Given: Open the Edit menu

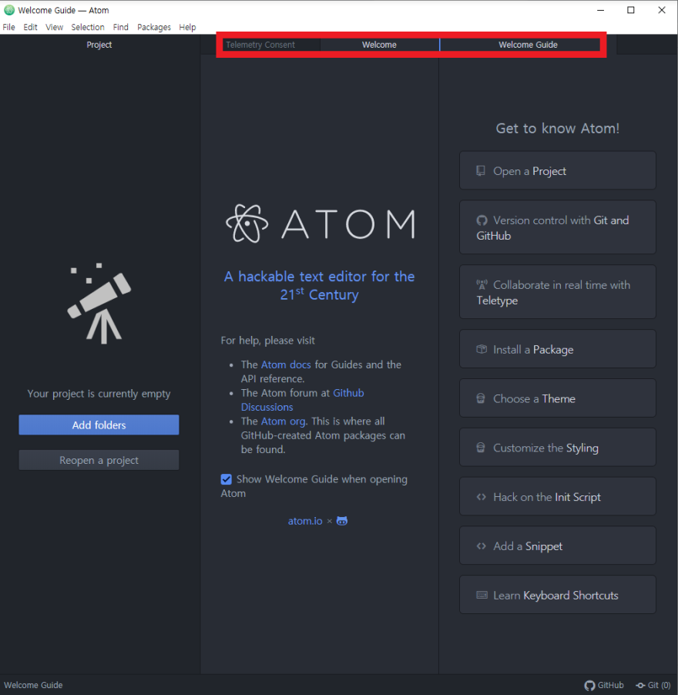Looking at the screenshot, I should [x=30, y=27].
